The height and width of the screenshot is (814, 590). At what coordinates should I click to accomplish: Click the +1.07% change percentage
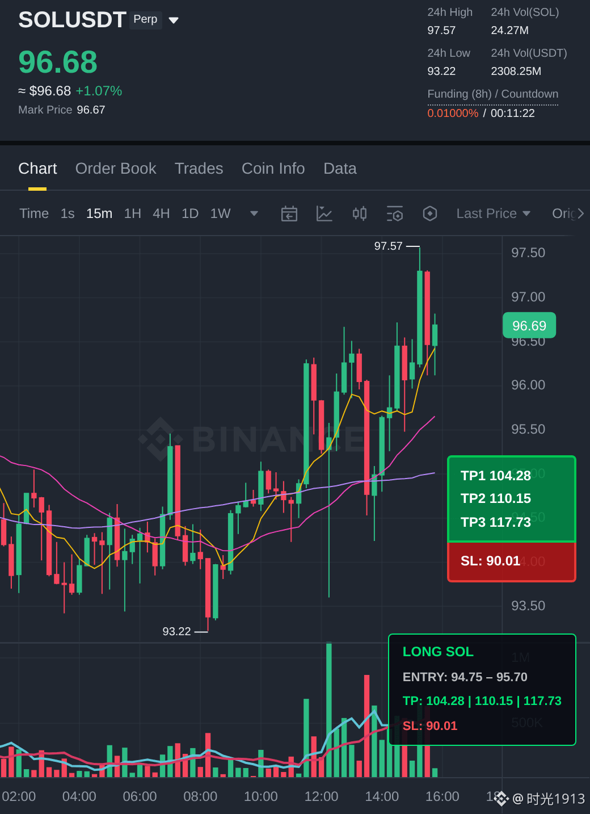(99, 91)
